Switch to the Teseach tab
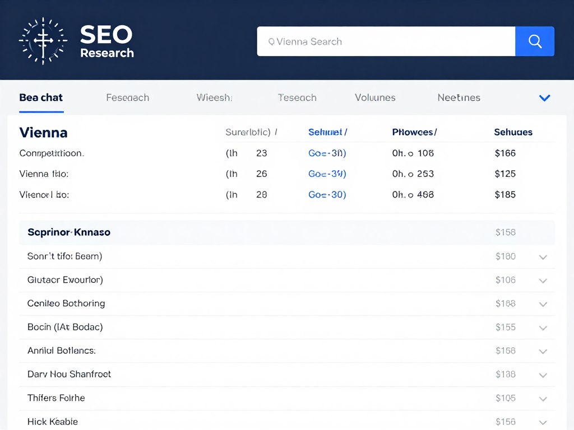 [x=297, y=97]
